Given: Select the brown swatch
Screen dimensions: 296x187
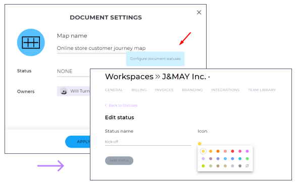Looking at the screenshot, I should (218, 166).
